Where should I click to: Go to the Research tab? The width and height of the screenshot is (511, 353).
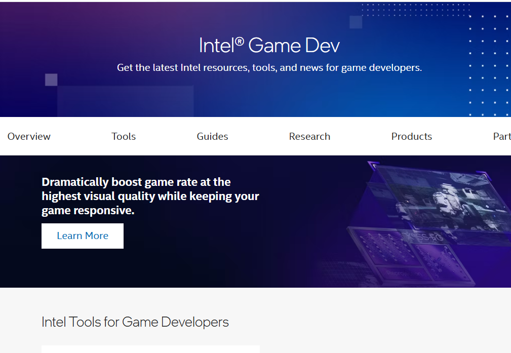309,136
